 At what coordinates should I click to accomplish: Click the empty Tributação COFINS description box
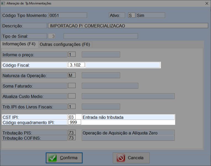(x=128, y=138)
